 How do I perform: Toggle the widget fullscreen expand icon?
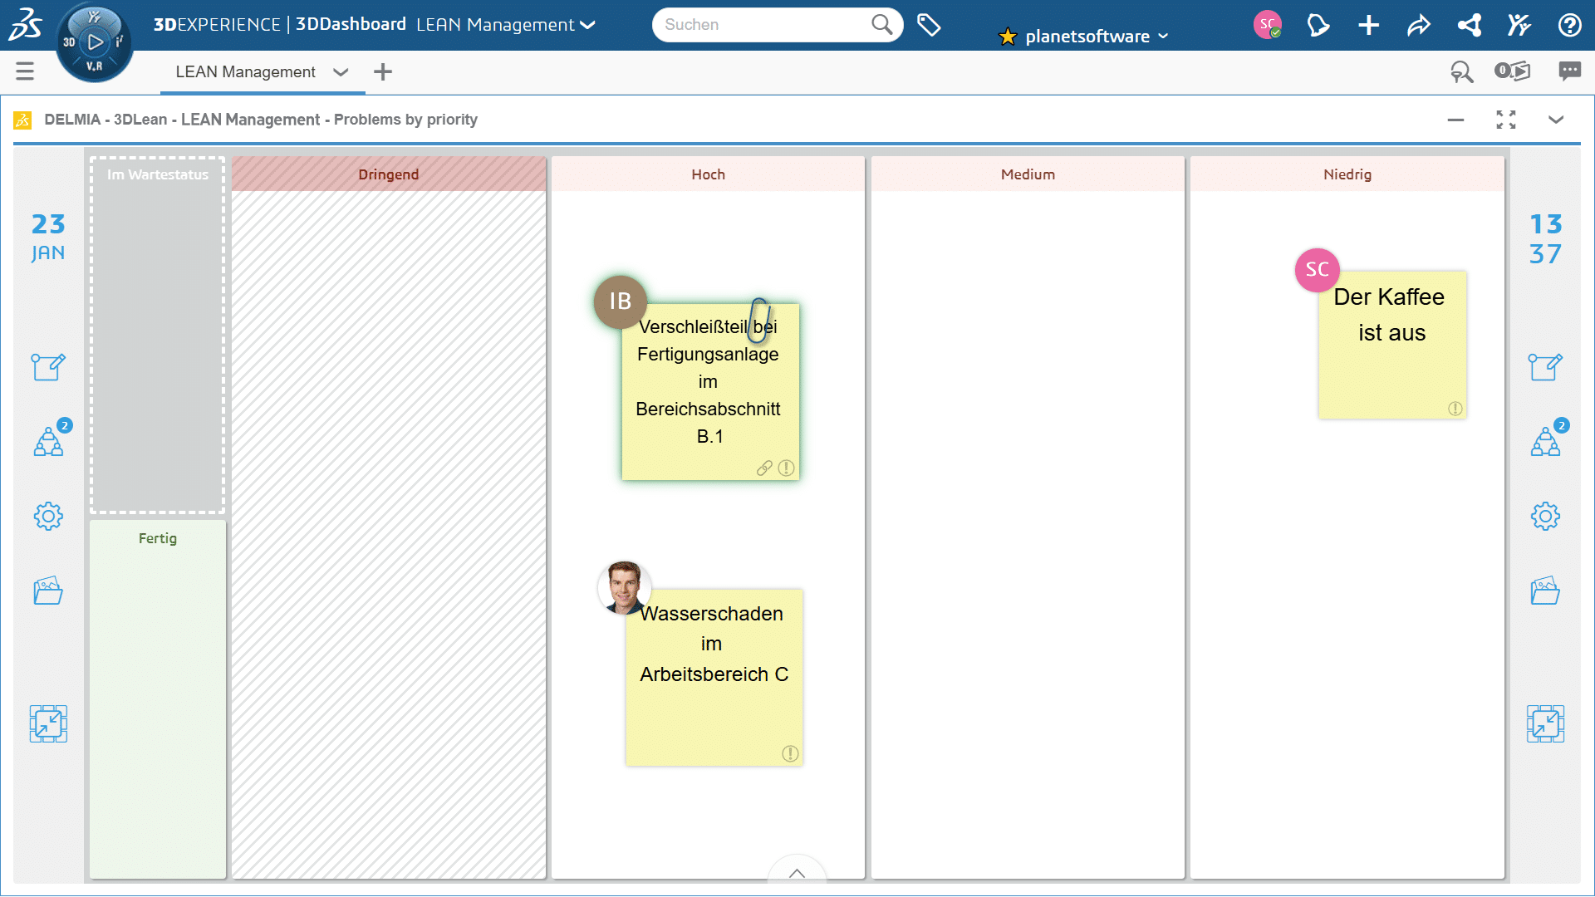pos(1506,120)
